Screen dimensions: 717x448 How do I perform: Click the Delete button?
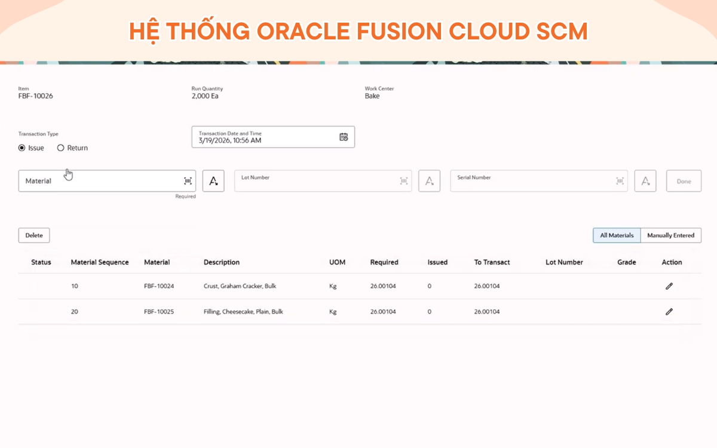[x=34, y=235]
